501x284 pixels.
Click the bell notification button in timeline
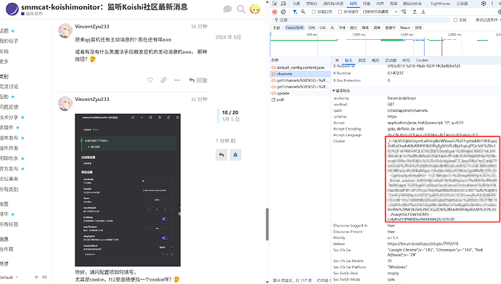[235, 155]
